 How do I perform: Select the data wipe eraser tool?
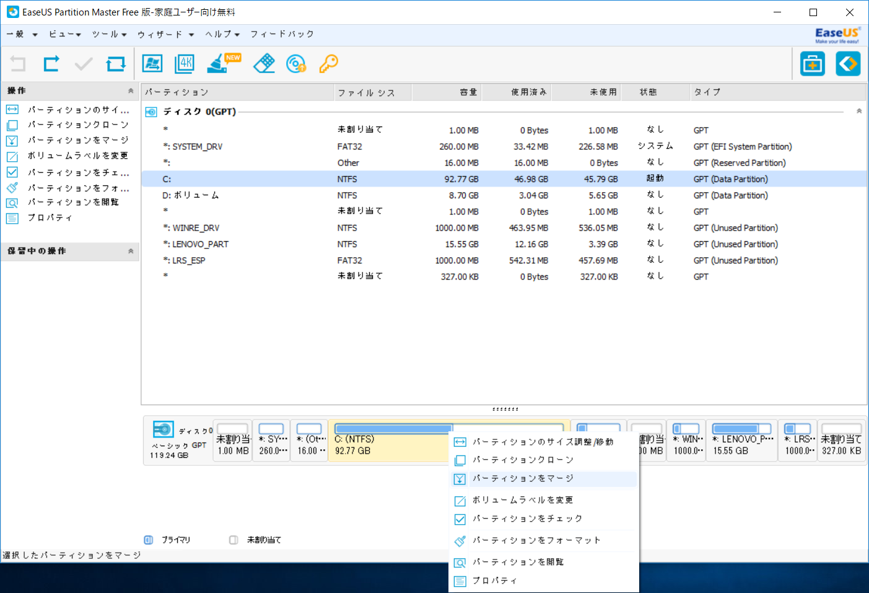coord(264,63)
